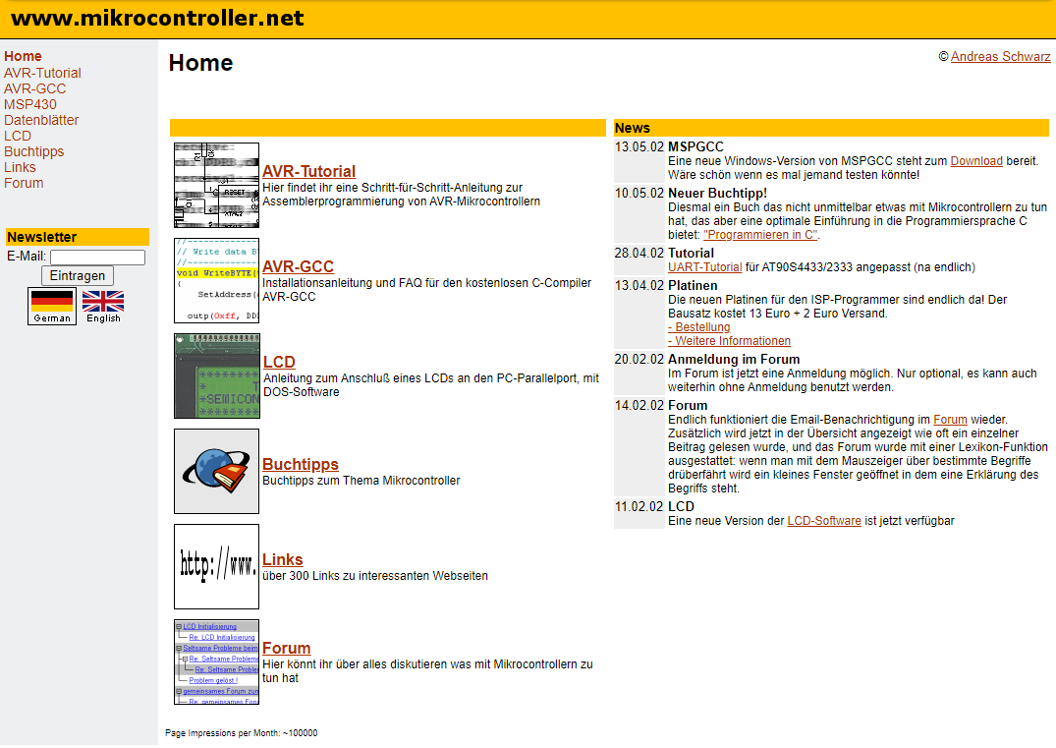Open the Bestellung link under Platinen
1056x748 pixels.
coord(699,327)
